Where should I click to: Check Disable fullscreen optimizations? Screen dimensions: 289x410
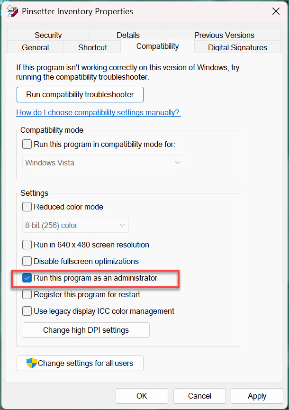(x=27, y=262)
